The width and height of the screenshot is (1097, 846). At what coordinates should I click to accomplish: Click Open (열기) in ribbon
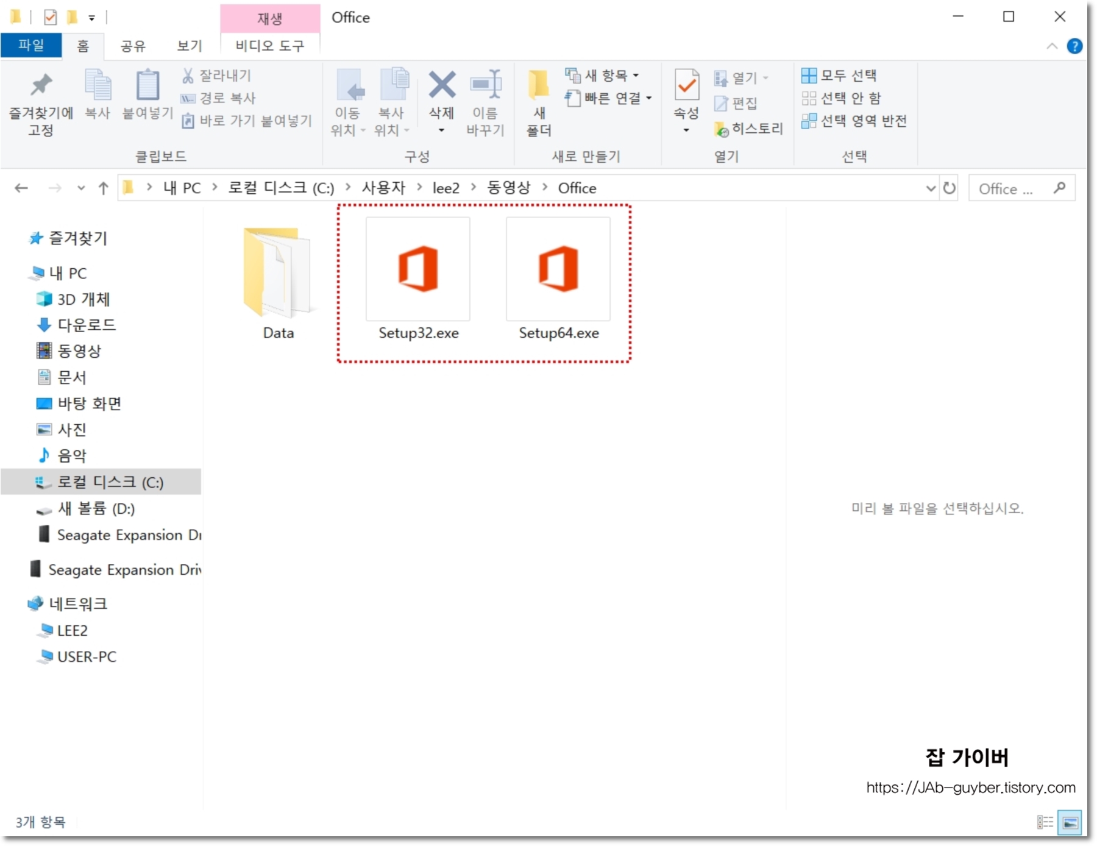(x=740, y=78)
